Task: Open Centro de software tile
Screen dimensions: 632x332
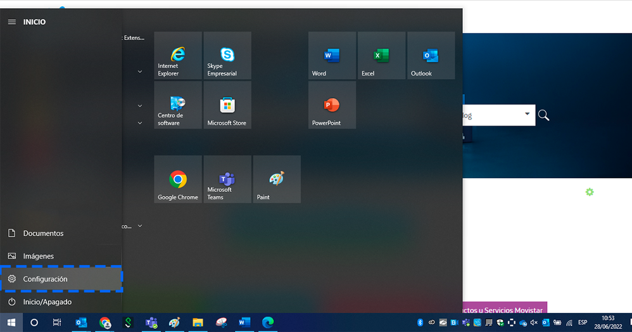Action: (x=178, y=105)
